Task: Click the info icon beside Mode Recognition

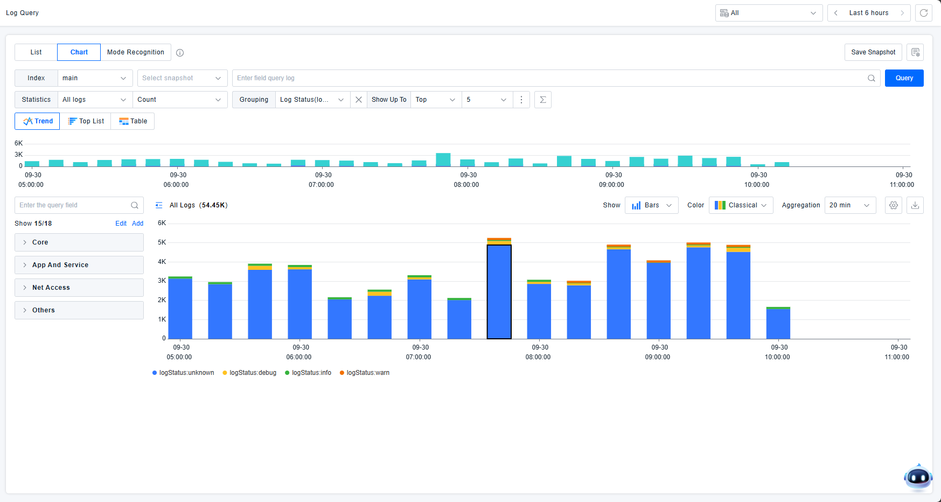Action: [180, 53]
